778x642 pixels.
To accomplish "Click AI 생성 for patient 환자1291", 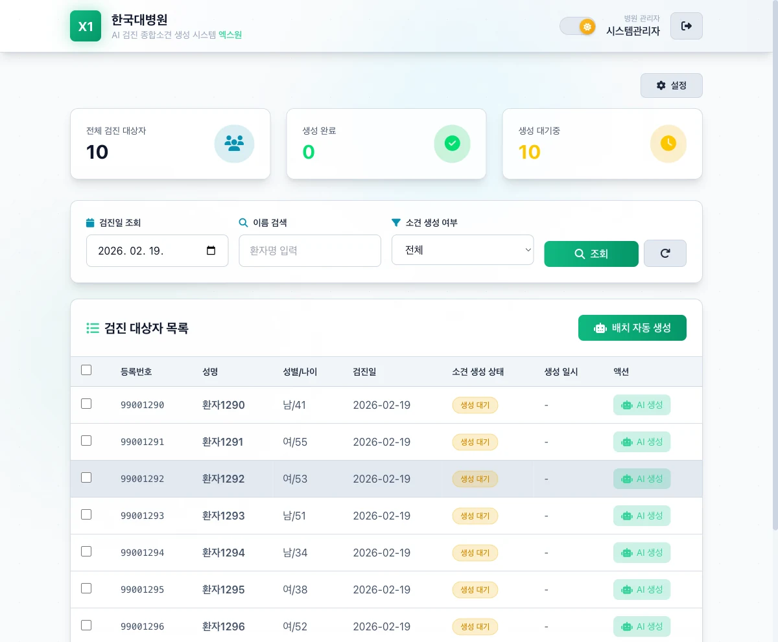I will (642, 442).
